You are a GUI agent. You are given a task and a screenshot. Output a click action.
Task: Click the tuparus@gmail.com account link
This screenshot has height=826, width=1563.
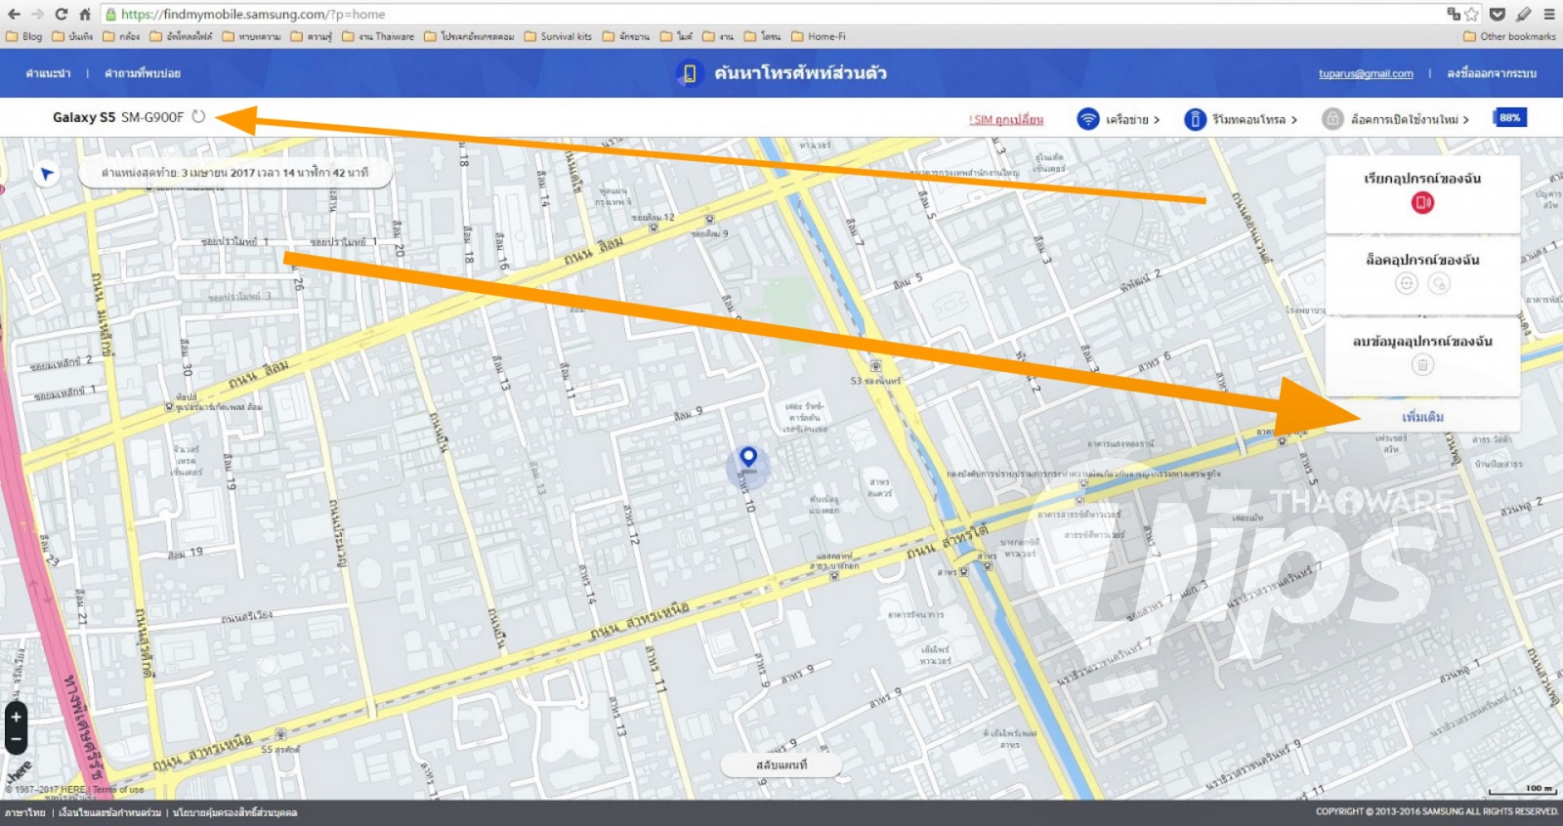click(1366, 73)
